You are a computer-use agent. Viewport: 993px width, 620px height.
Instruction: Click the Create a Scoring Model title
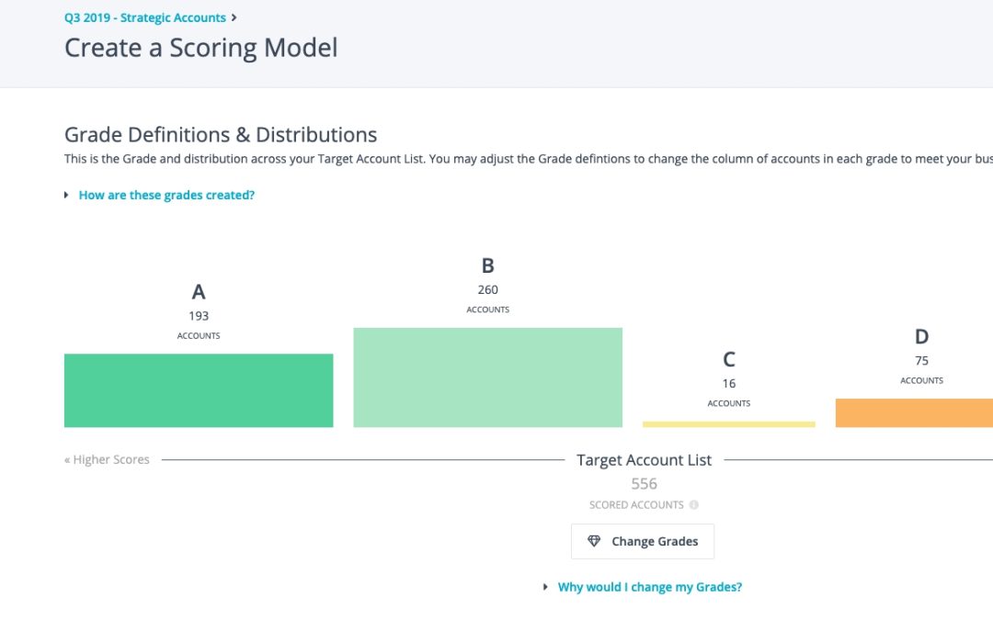(x=200, y=48)
